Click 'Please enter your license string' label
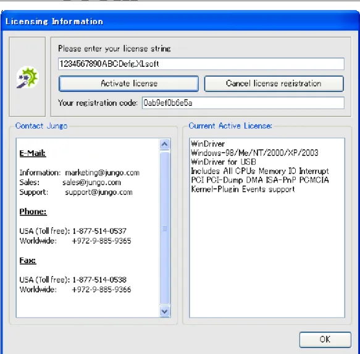Viewport: 360px width, 354px height. point(114,48)
